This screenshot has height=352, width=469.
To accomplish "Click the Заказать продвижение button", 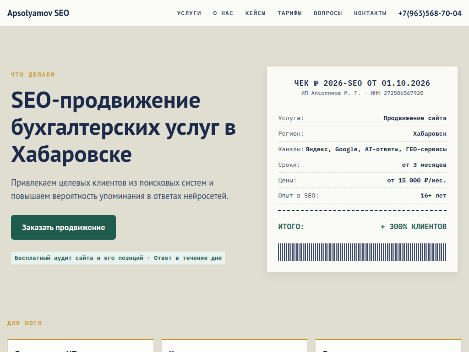I will click(x=63, y=227).
